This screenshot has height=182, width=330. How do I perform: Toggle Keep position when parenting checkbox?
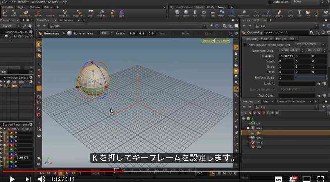(245, 45)
